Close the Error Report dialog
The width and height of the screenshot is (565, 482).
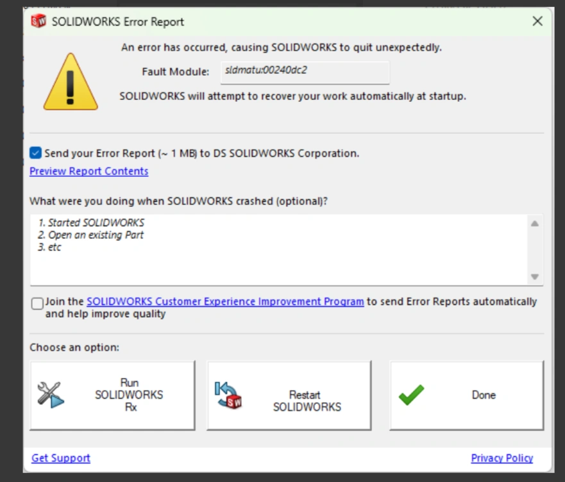537,21
